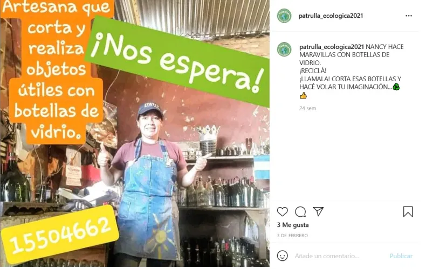Open comments via the speech bubble icon
Viewport: 426px width, 270px height.
(300, 212)
